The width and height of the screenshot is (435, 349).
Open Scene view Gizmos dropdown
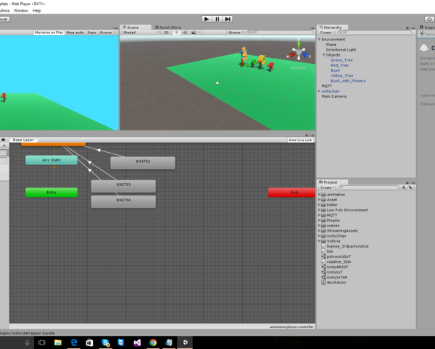(236, 33)
